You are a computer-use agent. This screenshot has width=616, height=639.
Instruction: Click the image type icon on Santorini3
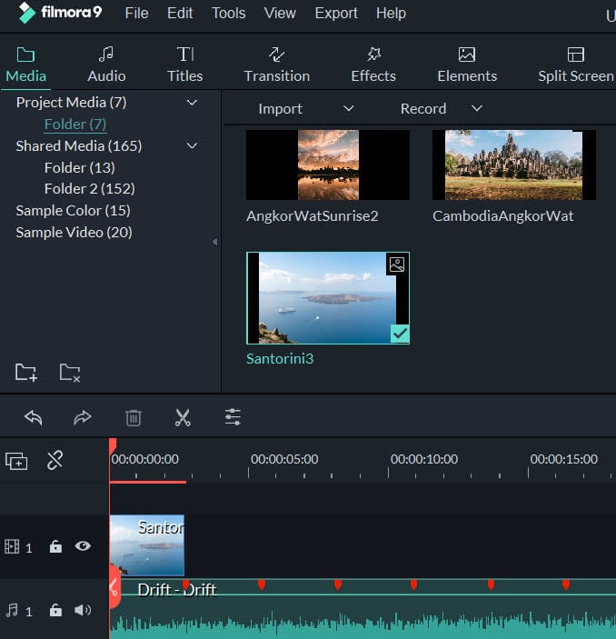[397, 265]
